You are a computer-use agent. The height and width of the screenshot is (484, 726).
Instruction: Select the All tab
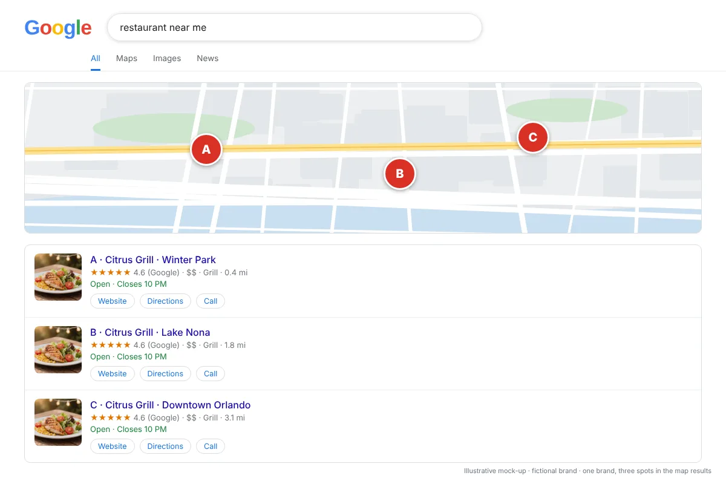(96, 59)
